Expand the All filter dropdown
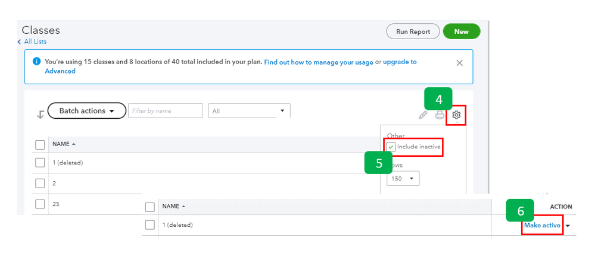Viewport: 595px width, 269px height. click(249, 111)
